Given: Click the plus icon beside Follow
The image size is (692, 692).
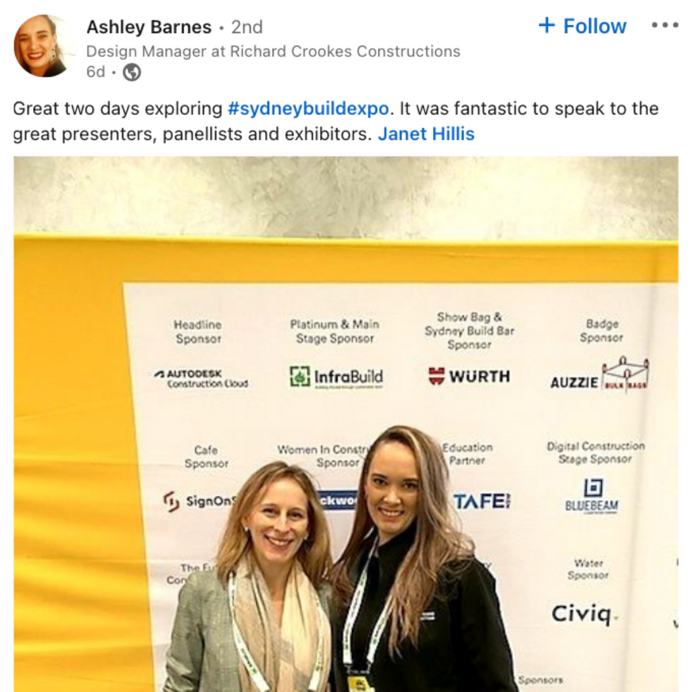Looking at the screenshot, I should click(x=547, y=25).
